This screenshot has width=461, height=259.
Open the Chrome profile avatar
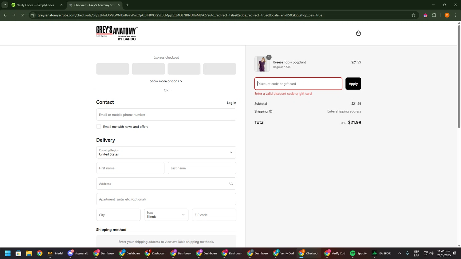coord(447,15)
